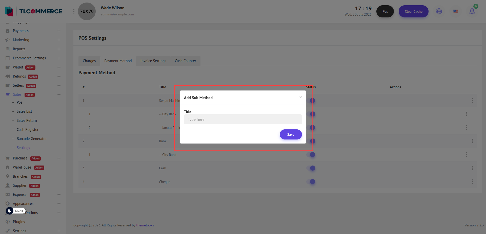Close the Add Sub Method dialog

pyautogui.click(x=300, y=97)
